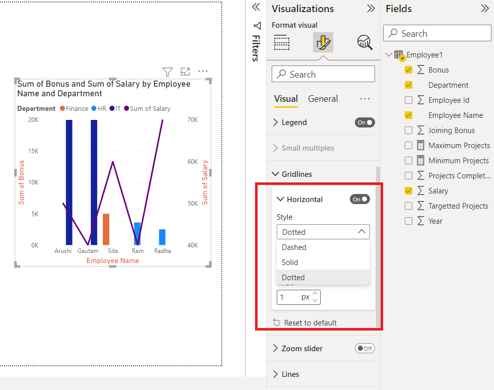Expand the Zoom slider section
This screenshot has width=494, height=390.
pyautogui.click(x=275, y=348)
